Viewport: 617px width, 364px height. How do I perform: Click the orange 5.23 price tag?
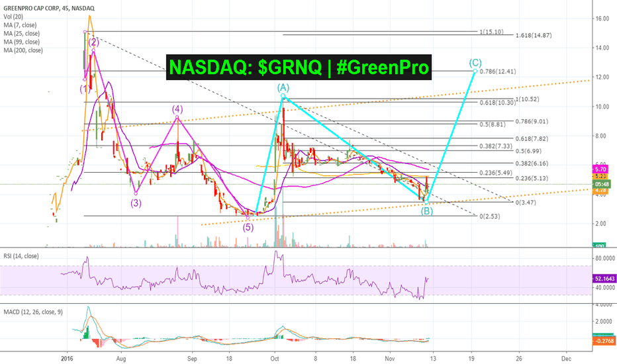(x=600, y=176)
